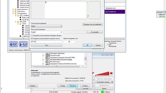
Task: Click the expected text field containing 0*1111
Action: pos(46,42)
